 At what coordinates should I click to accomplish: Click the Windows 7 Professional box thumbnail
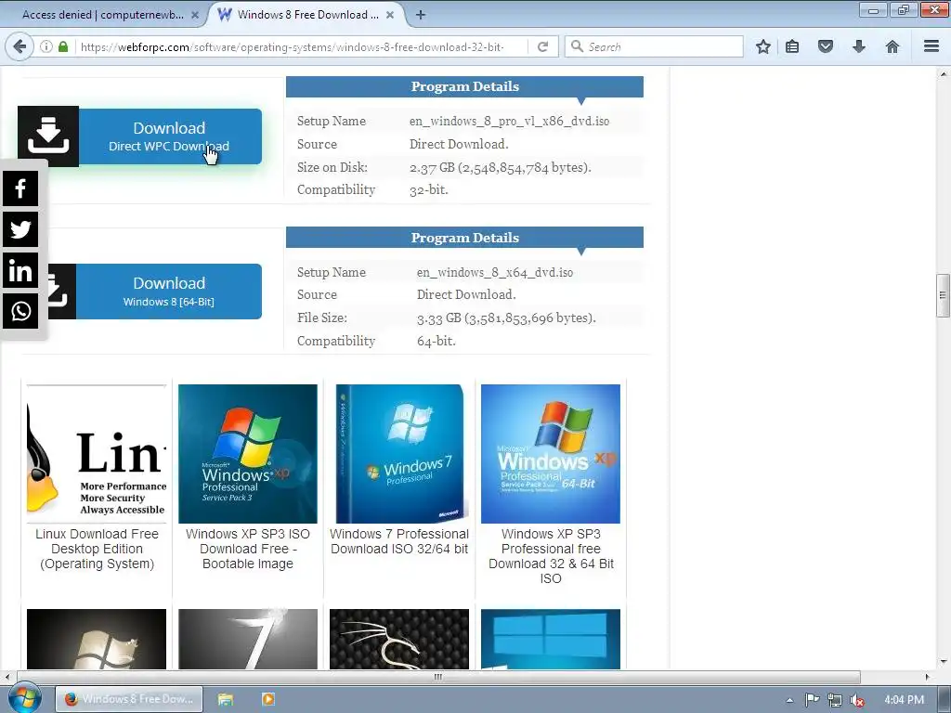399,453
